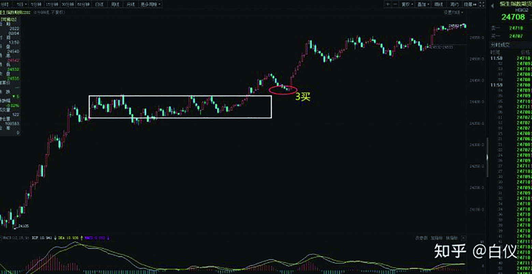Toggle fullscreen chart view icon
The width and height of the screenshot is (532, 274).
481,4
